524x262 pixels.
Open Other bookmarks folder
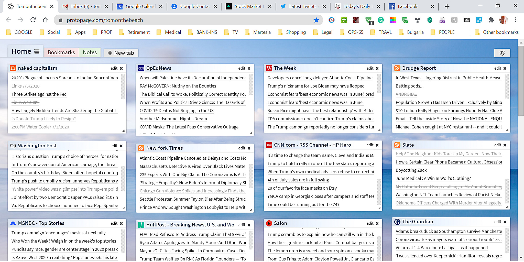pos(497,32)
